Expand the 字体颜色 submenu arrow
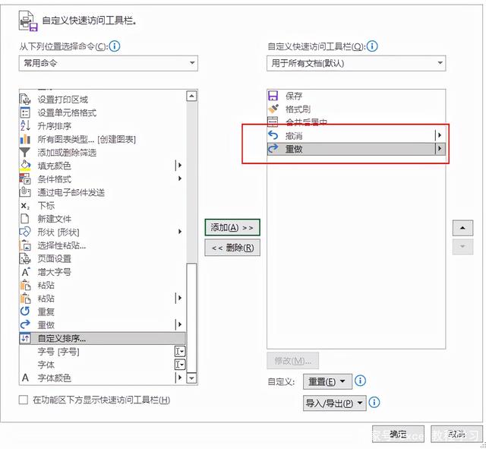The image size is (486, 449). [178, 378]
